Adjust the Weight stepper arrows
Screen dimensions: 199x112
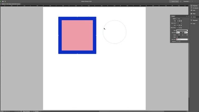pos(177,19)
